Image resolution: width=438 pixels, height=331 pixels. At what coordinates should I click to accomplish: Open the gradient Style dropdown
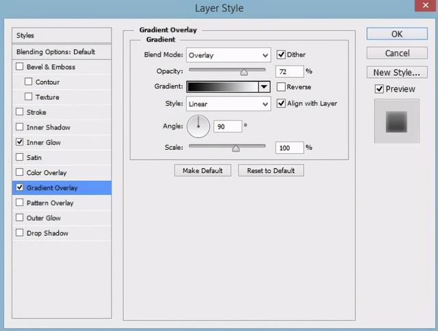tap(229, 104)
